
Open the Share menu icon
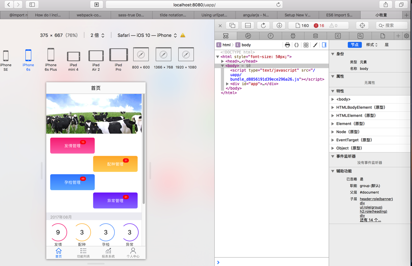coord(386,5)
